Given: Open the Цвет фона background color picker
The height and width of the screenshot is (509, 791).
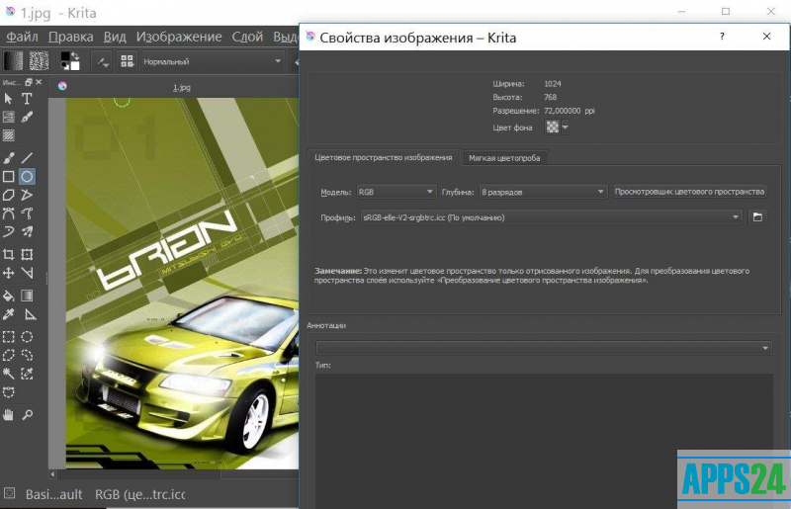Looking at the screenshot, I should click(x=553, y=127).
